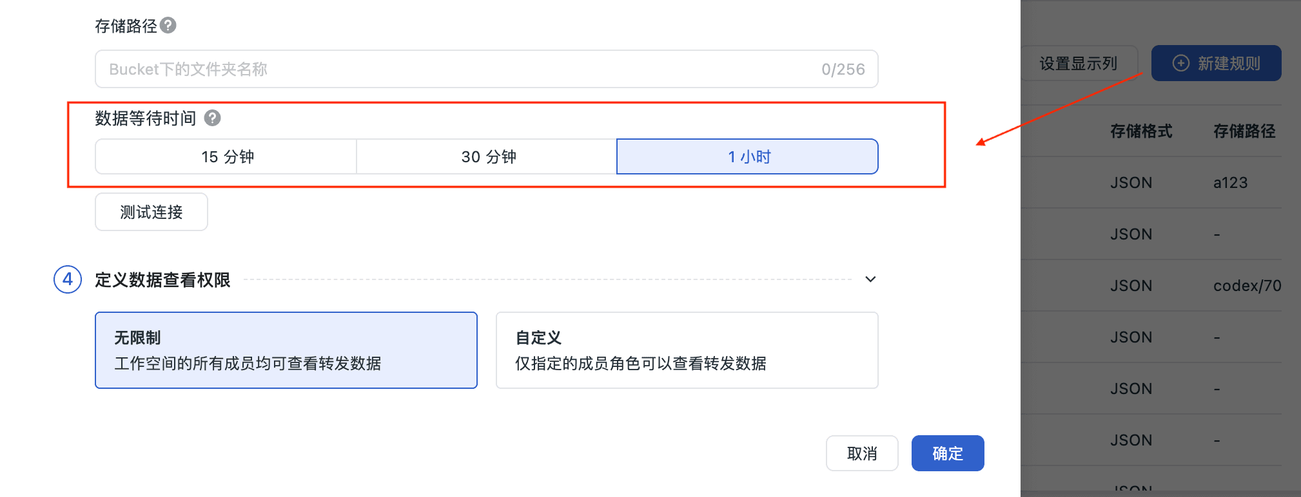
Task: Click the 存储路径 column header
Action: [x=1244, y=131]
